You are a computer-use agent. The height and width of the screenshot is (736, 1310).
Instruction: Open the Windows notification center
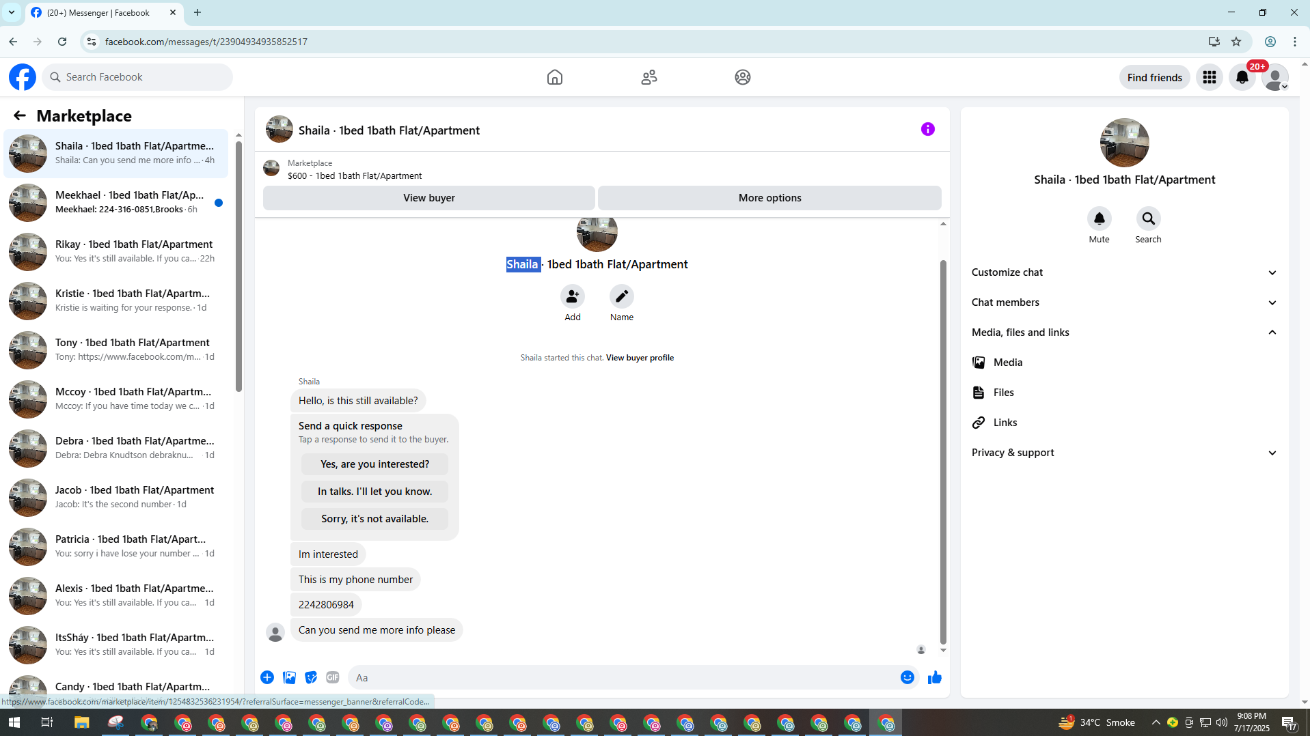coord(1289,722)
